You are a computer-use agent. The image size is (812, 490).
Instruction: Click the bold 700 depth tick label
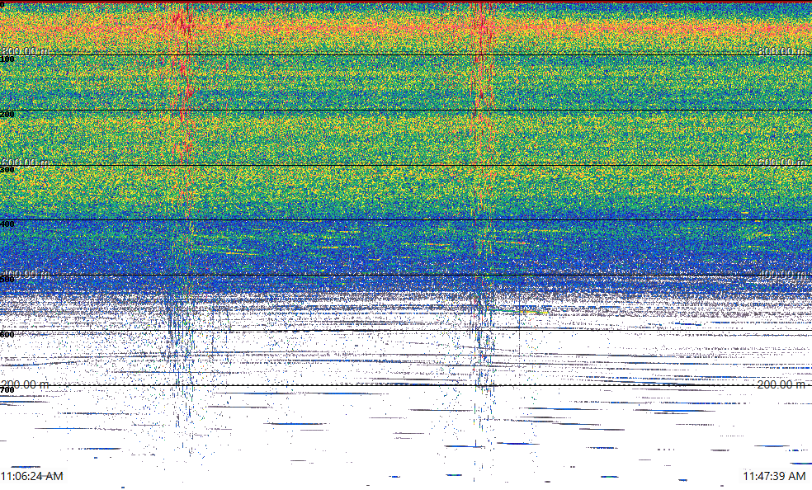(7, 390)
